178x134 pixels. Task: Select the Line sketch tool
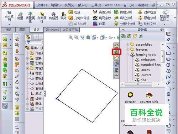point(168,48)
